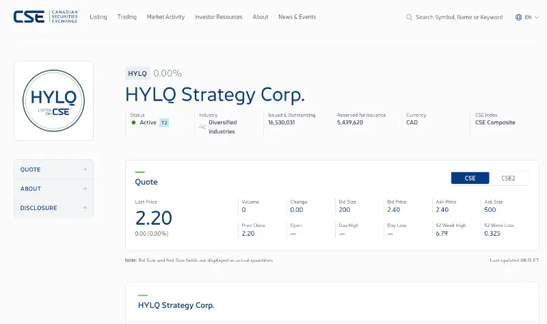Click the globe language icon
Viewport: 547px width, 324px height.
click(519, 17)
